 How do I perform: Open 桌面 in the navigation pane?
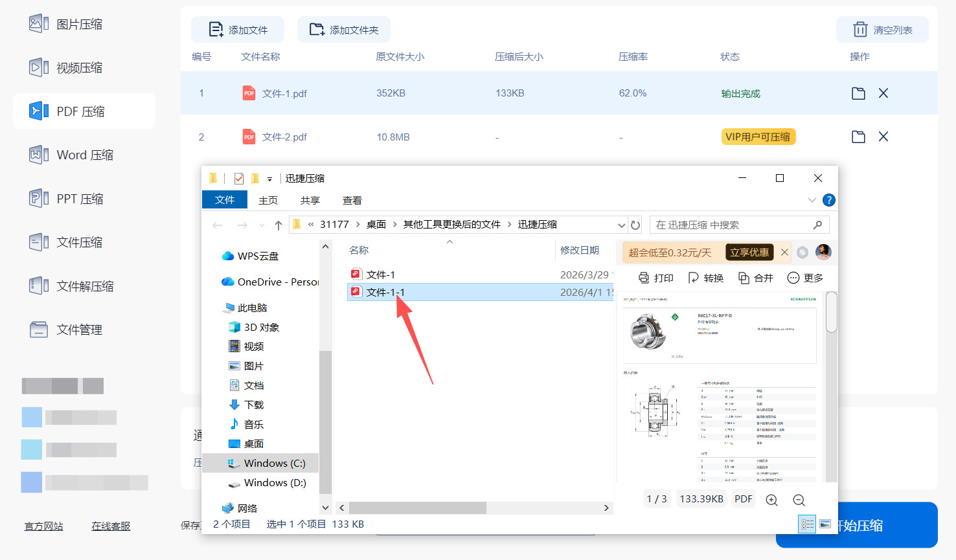click(246, 444)
